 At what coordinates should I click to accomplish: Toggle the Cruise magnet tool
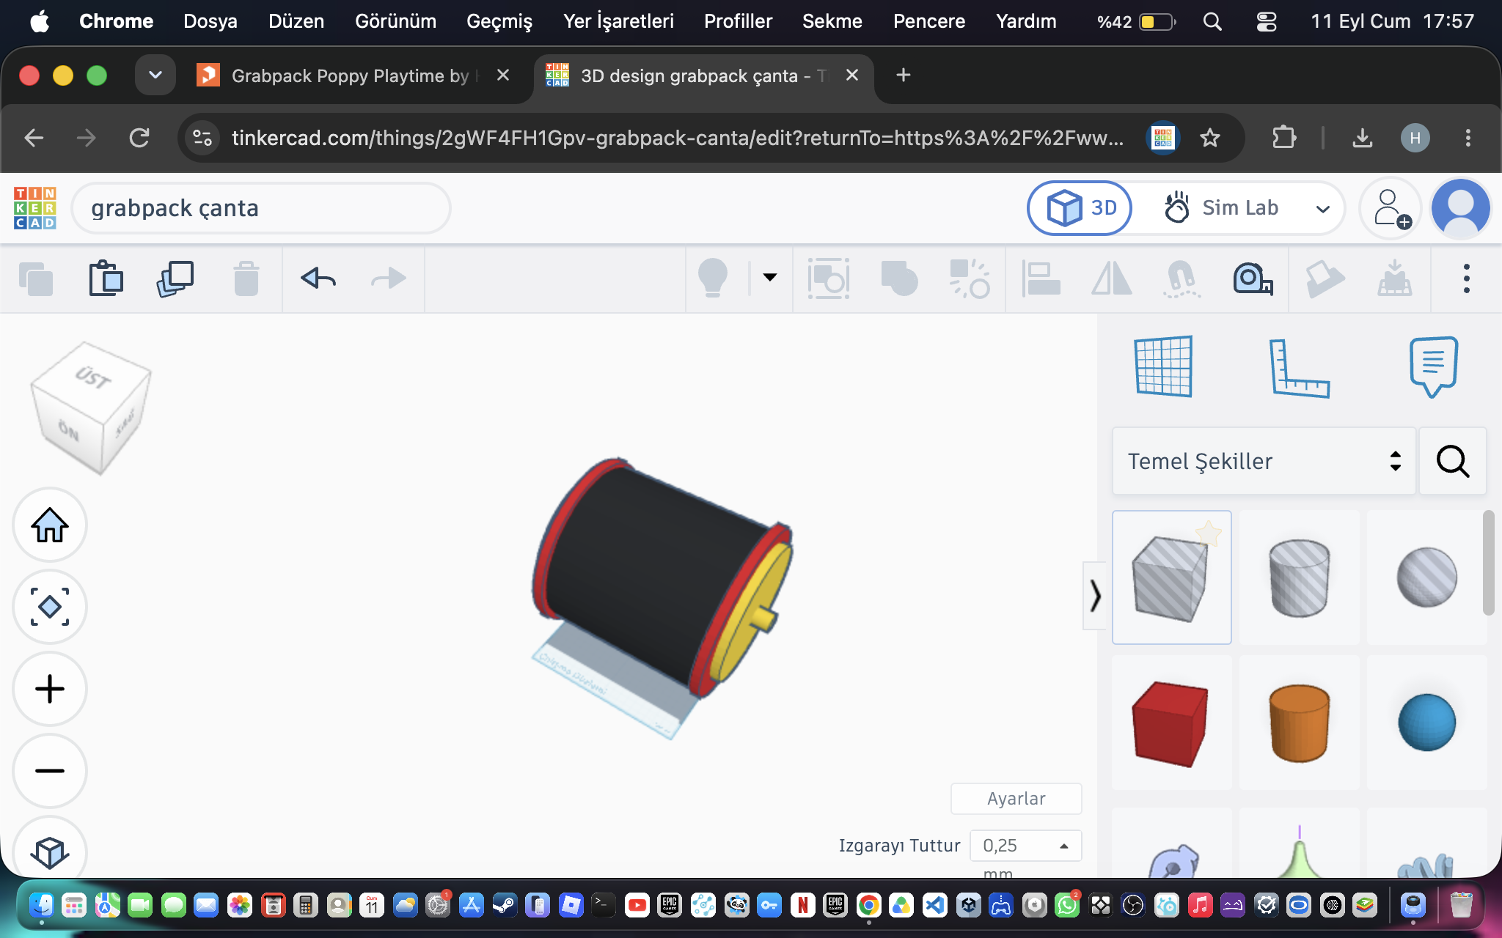point(1182,278)
